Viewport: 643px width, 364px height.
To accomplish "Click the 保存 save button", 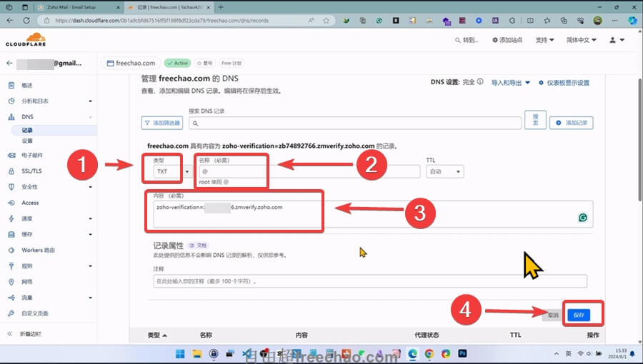I will [579, 315].
